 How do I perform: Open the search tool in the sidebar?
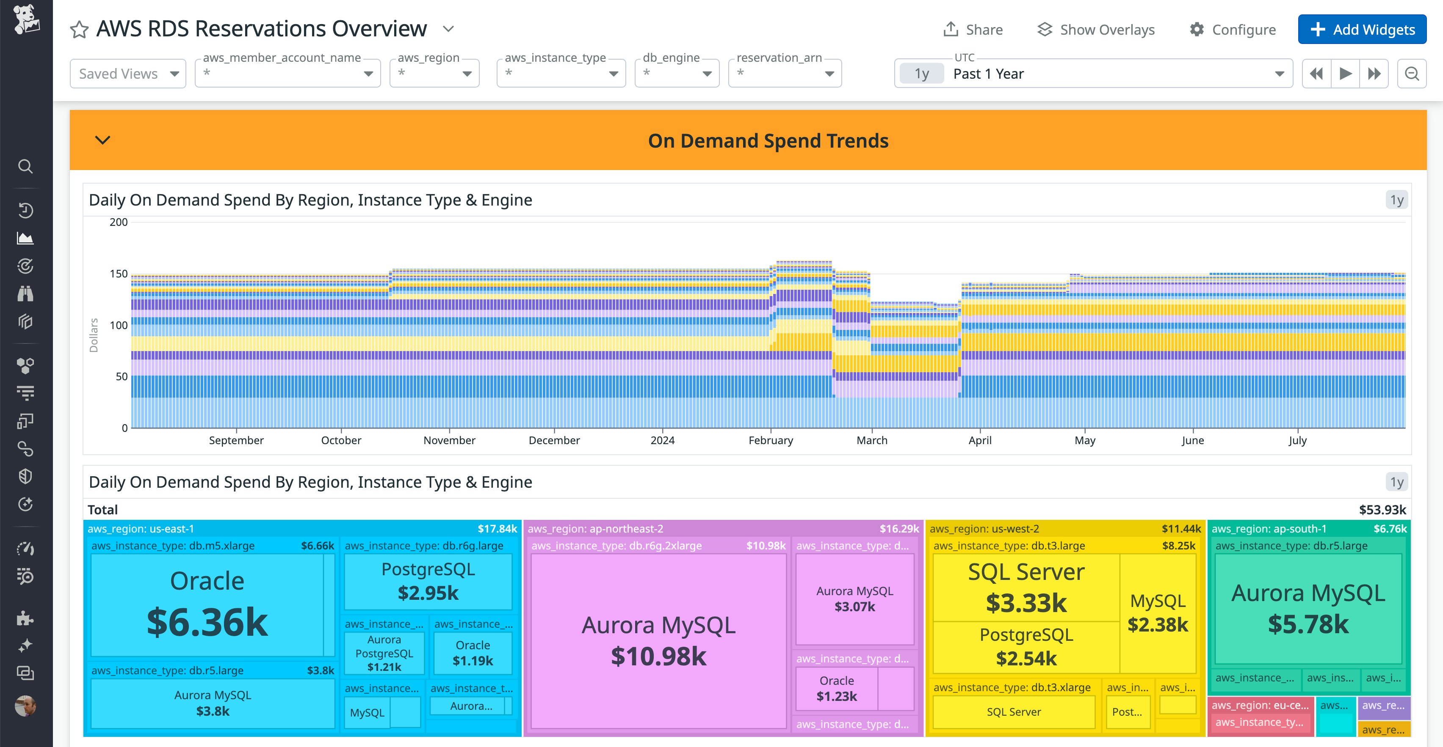coord(25,166)
